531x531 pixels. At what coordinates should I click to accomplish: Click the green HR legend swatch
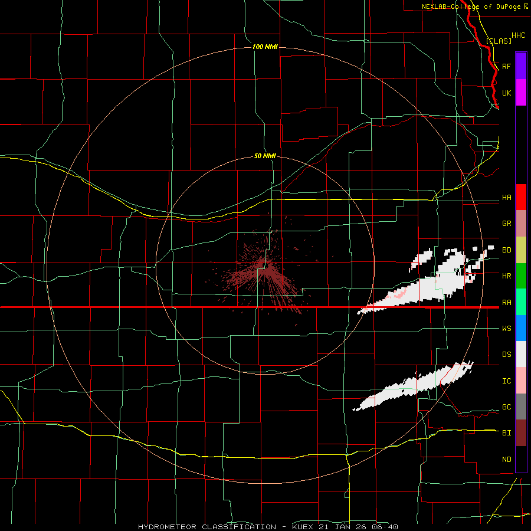point(521,276)
